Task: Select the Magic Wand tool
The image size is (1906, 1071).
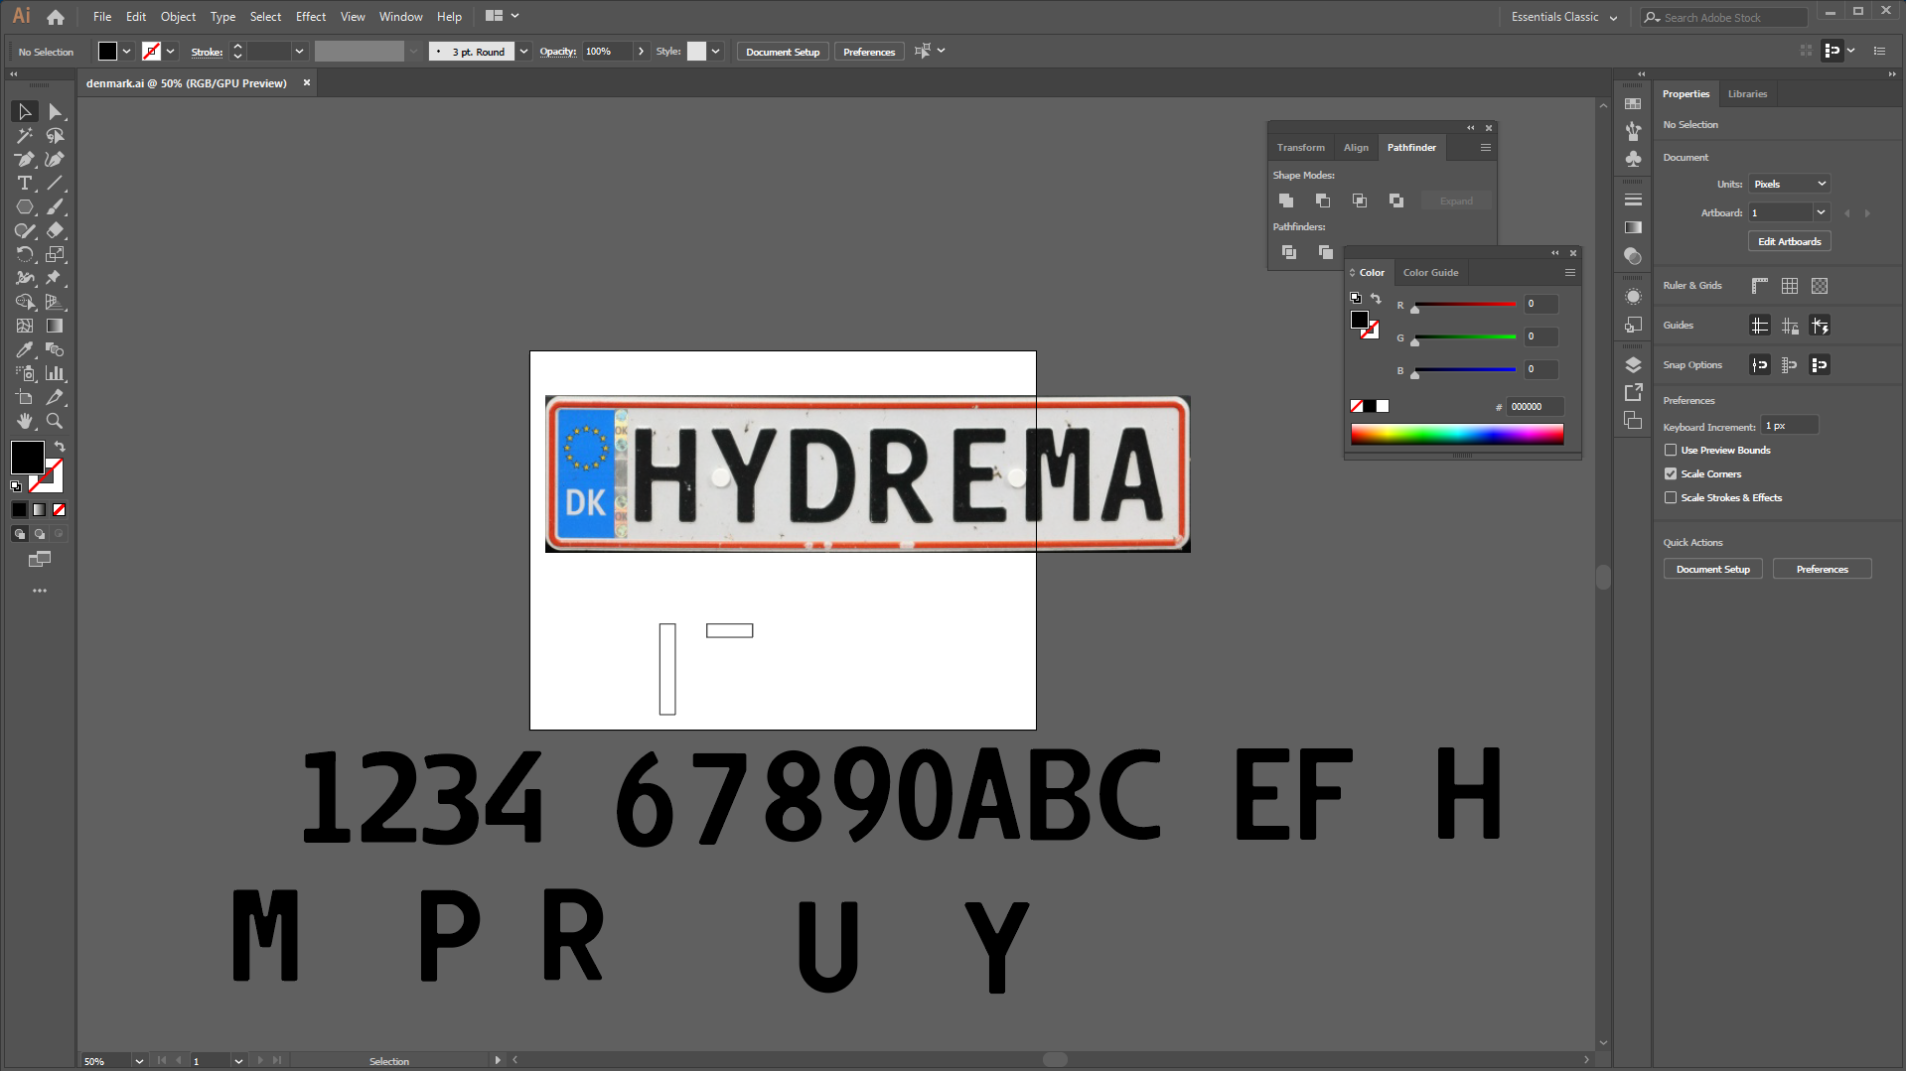Action: [24, 136]
